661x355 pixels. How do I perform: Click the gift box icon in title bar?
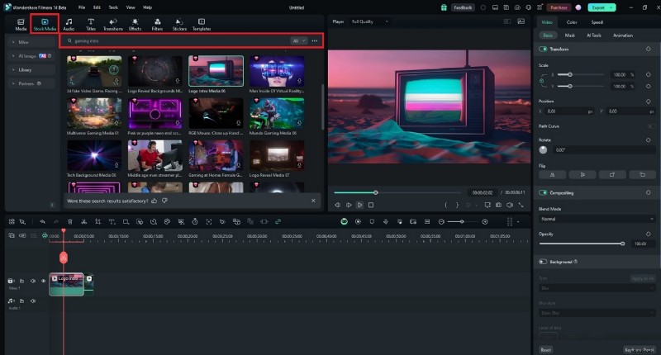444,7
